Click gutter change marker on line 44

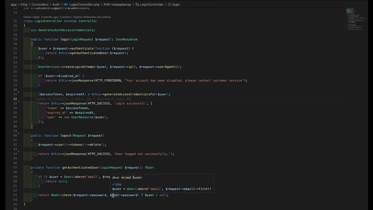[19, 152]
